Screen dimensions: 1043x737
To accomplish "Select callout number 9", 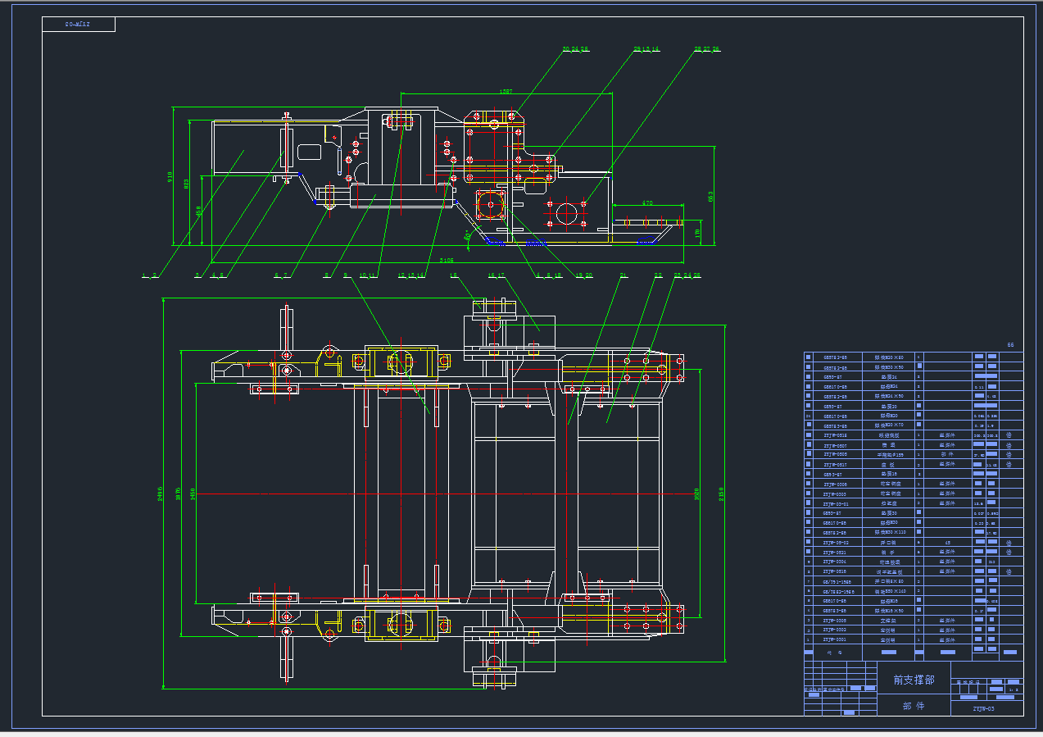I will click(346, 275).
